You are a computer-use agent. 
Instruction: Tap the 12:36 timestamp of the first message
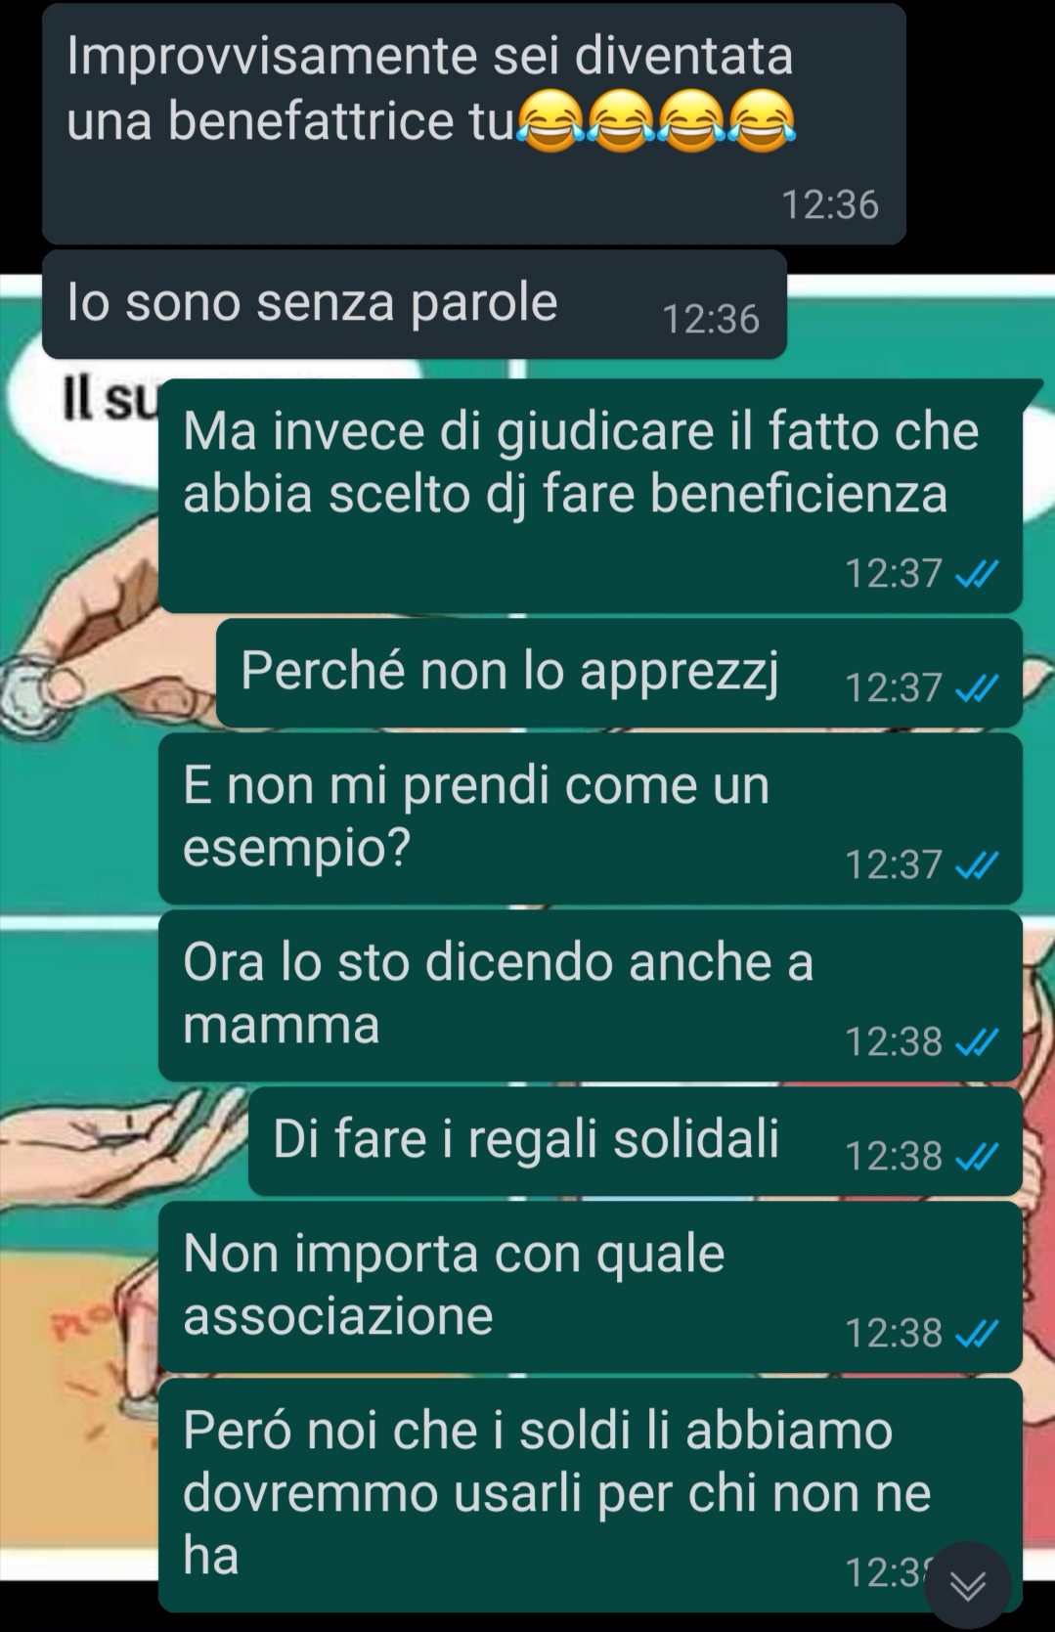[x=830, y=205]
